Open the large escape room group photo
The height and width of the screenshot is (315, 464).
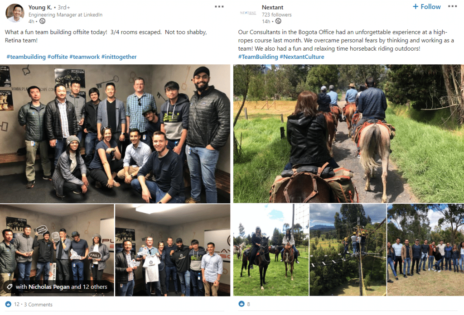(115, 134)
